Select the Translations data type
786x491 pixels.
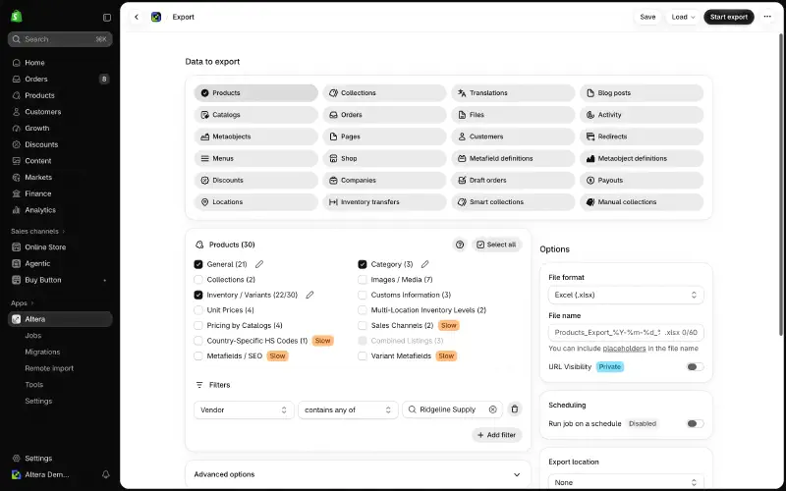[x=513, y=92]
